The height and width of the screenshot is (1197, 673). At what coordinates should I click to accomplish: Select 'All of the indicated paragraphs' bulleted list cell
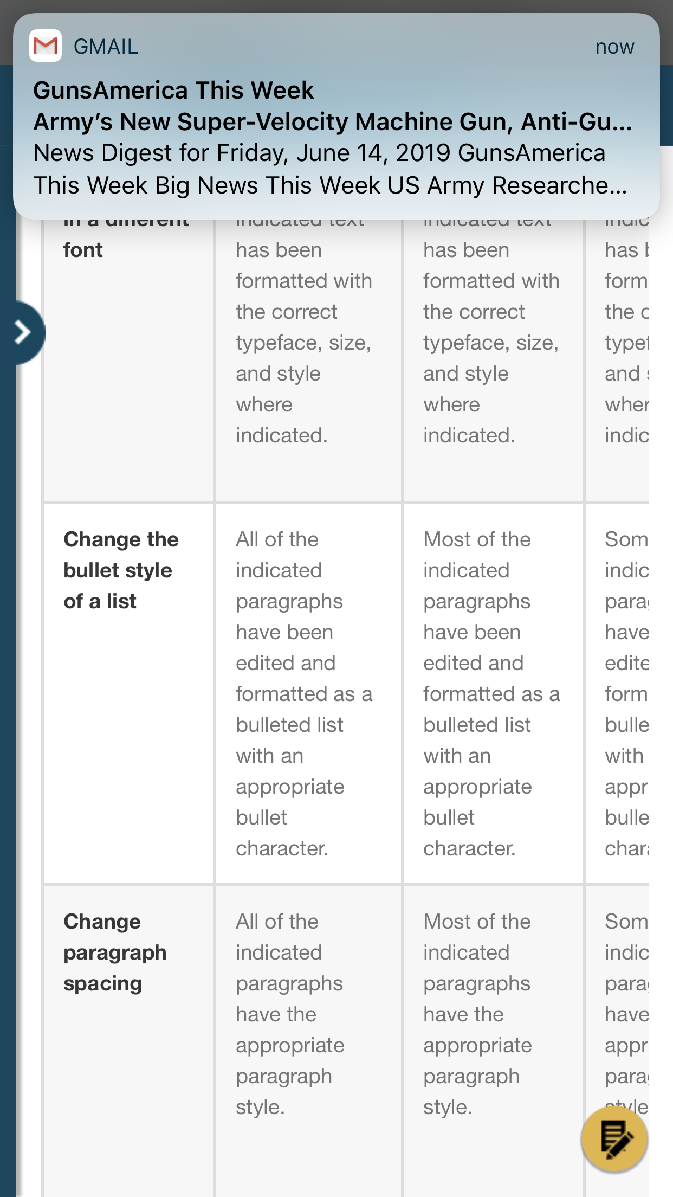coord(308,694)
